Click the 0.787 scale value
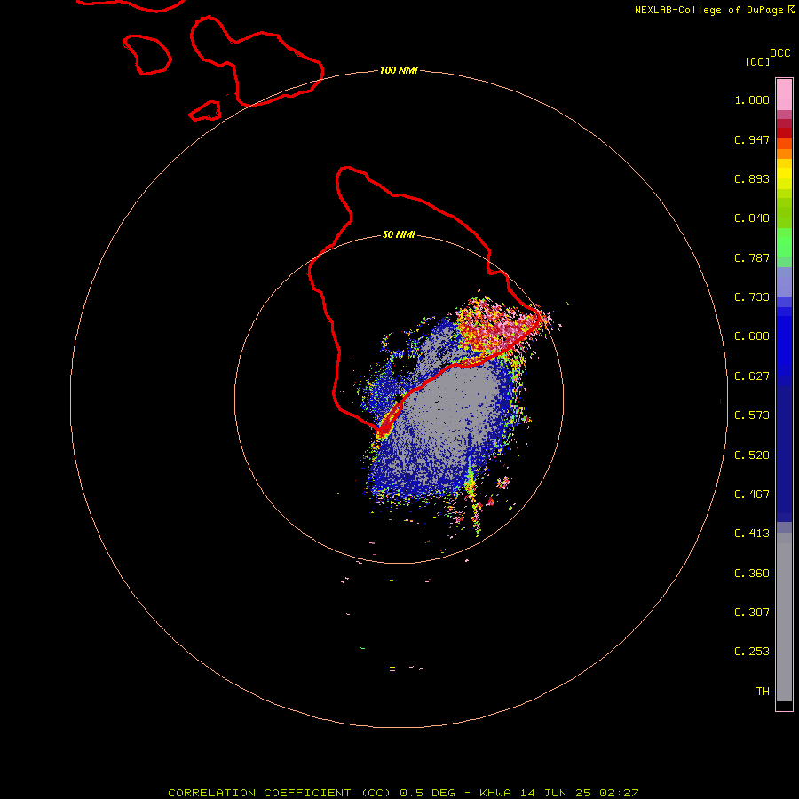The width and height of the screenshot is (799, 799). [752, 257]
